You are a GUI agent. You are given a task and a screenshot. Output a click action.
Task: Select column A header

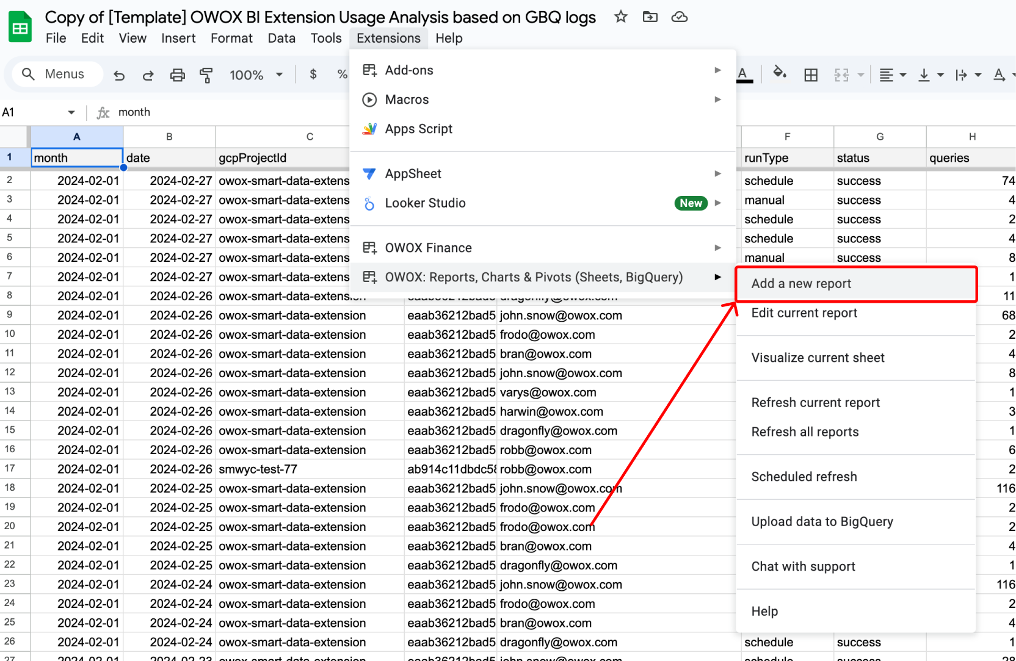[x=77, y=137]
